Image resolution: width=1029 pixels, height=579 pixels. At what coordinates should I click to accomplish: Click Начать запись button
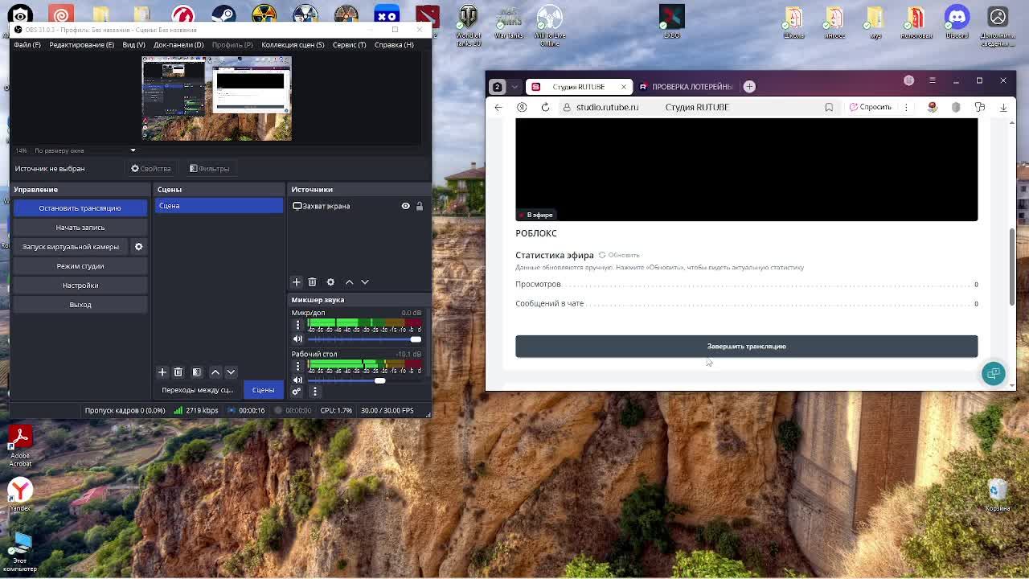[x=80, y=228]
